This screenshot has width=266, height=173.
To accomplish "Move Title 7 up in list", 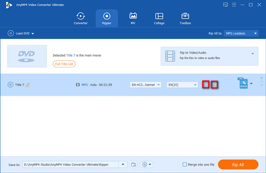I will (x=262, y=82).
